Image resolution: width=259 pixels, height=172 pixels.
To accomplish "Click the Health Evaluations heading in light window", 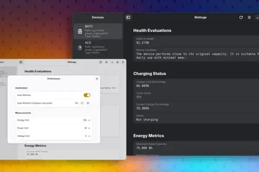I will coord(38,71).
